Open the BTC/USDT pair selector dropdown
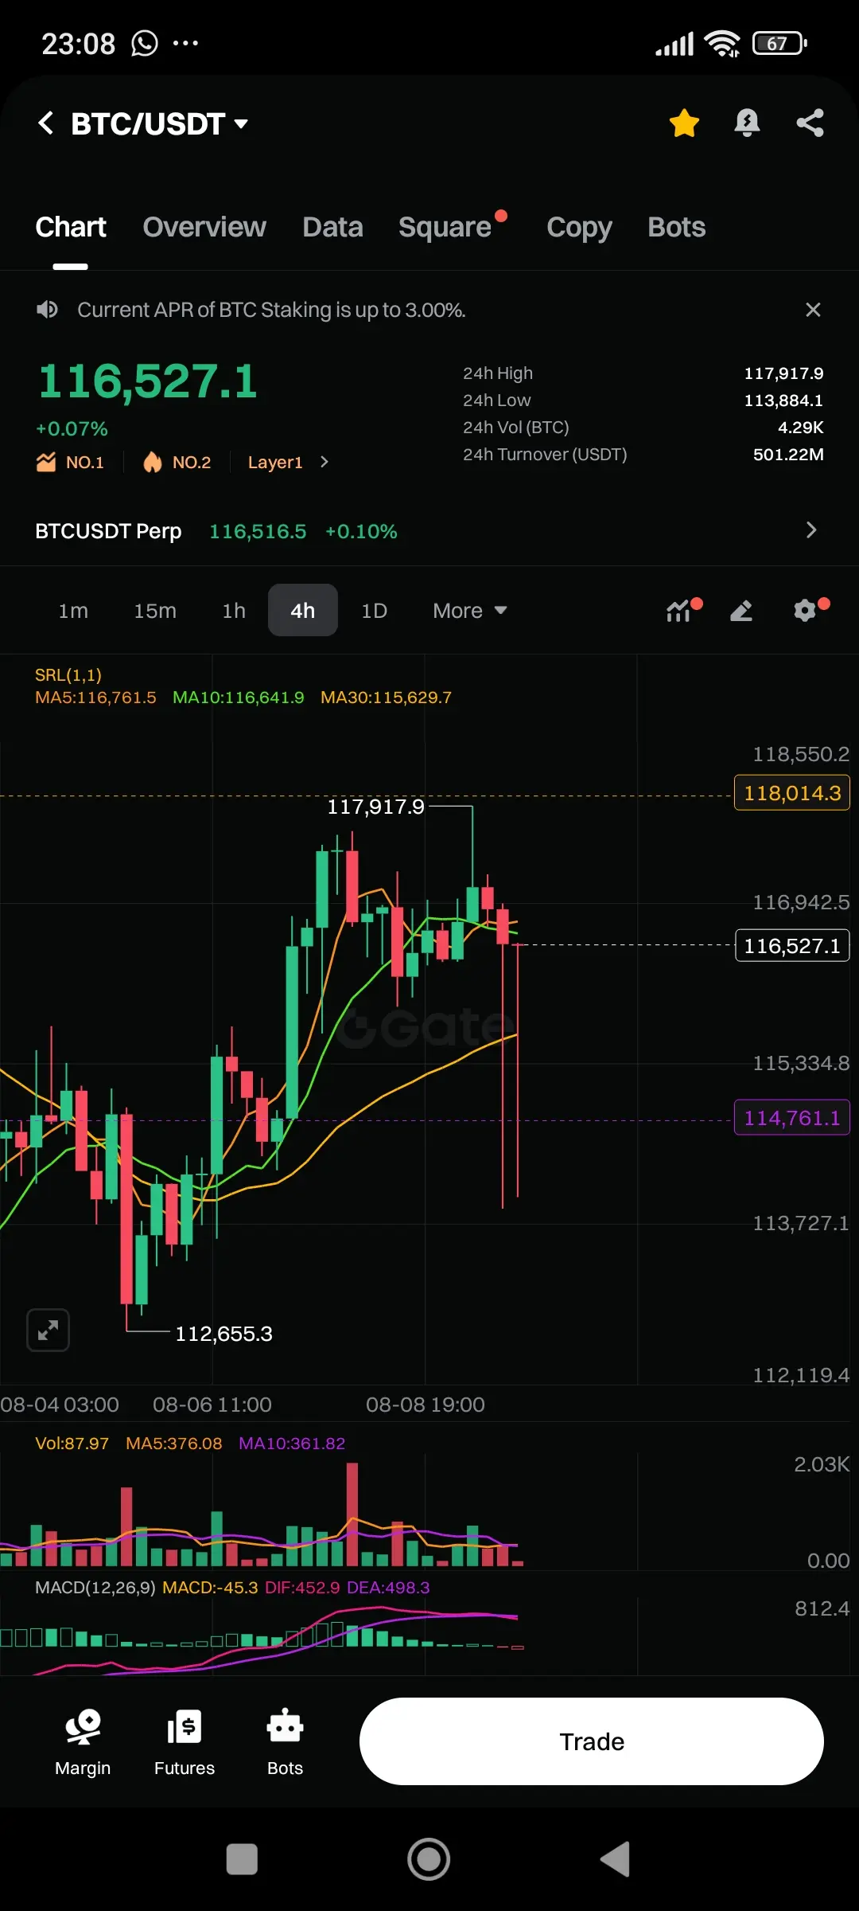859x1911 pixels. pos(160,123)
